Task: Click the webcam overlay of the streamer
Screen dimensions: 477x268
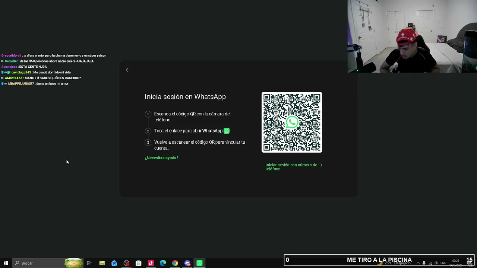Action: [412, 36]
